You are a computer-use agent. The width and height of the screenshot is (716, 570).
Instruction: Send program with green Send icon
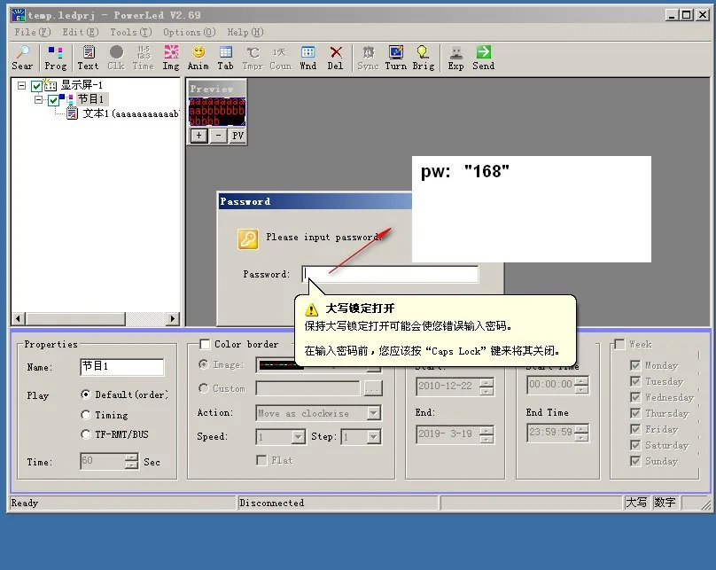[x=484, y=58]
